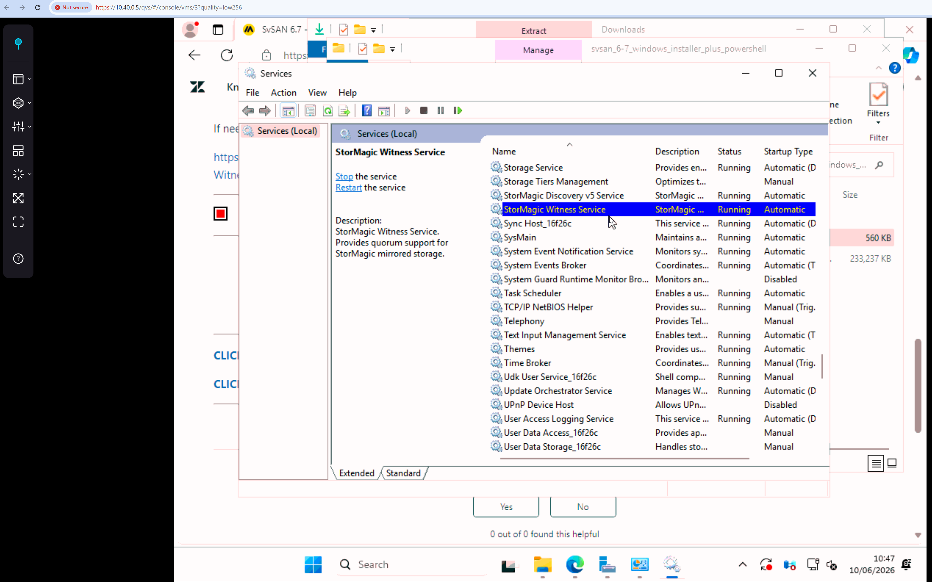Open the quick access toolbar dropdown arrow near Extract
The height and width of the screenshot is (582, 932).
point(373,30)
